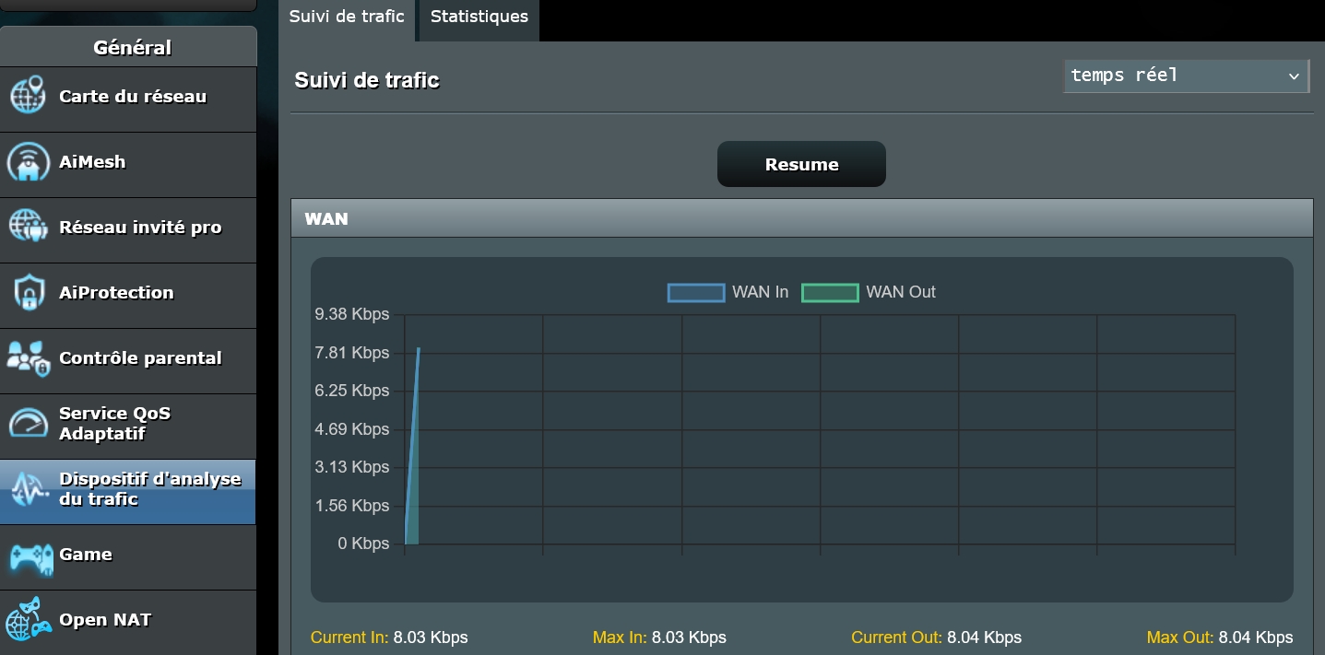
Task: Open the temps réel dropdown
Action: click(x=1186, y=76)
